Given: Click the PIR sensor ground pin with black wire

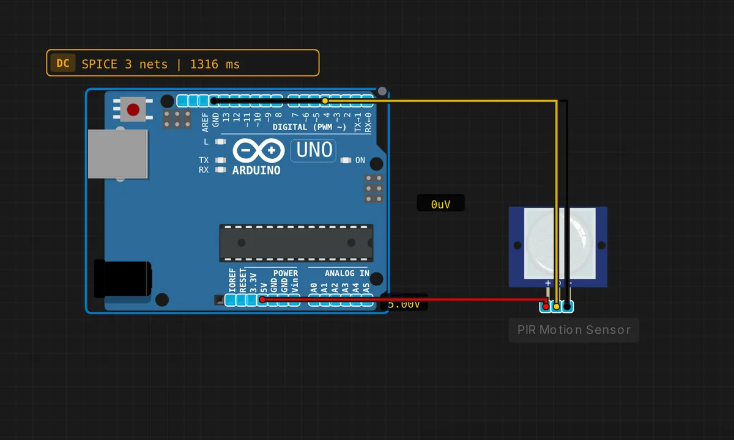Looking at the screenshot, I should pos(568,306).
